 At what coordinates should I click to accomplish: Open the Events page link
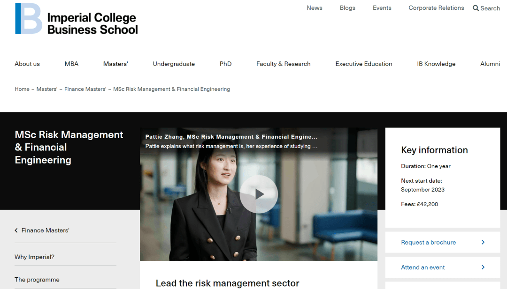click(x=382, y=8)
